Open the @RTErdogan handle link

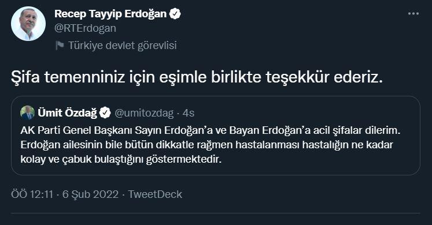(85, 28)
